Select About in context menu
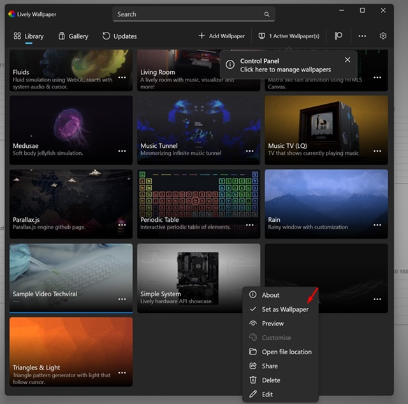 (x=280, y=295)
